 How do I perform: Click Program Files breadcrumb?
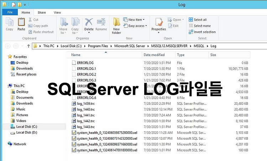(x=98, y=46)
